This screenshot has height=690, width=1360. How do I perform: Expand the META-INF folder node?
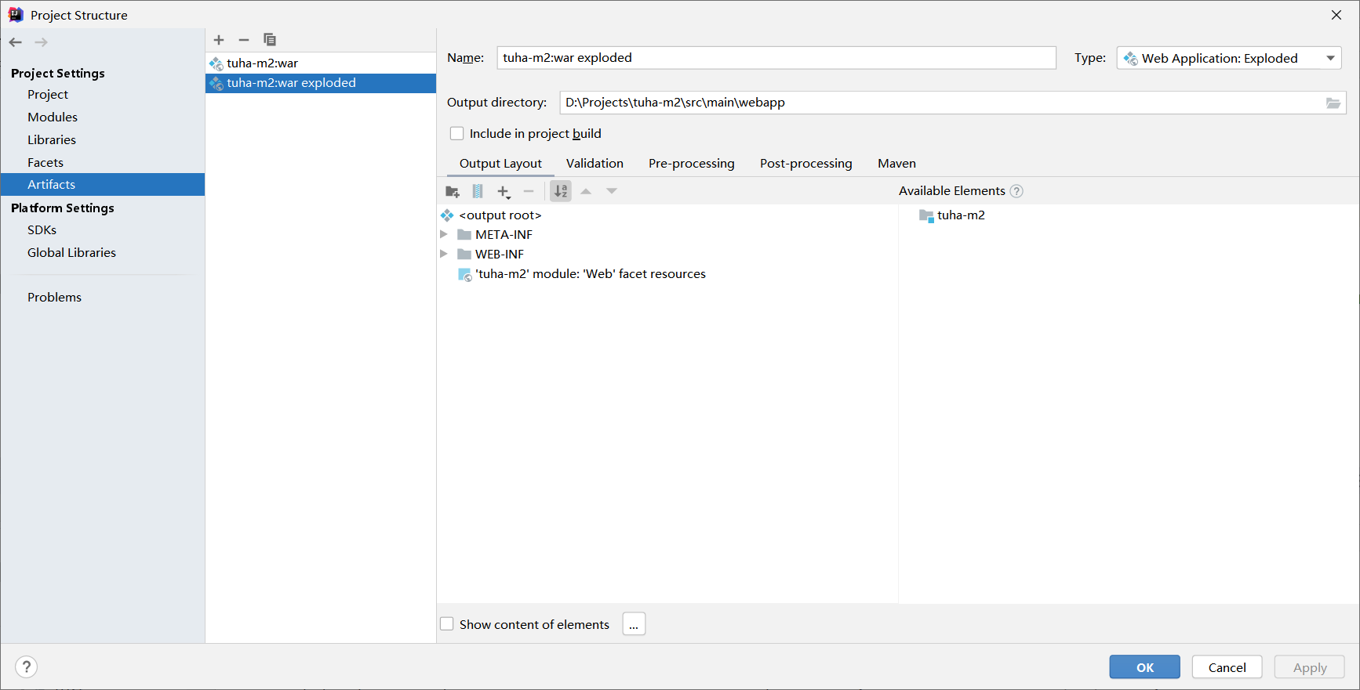click(444, 234)
